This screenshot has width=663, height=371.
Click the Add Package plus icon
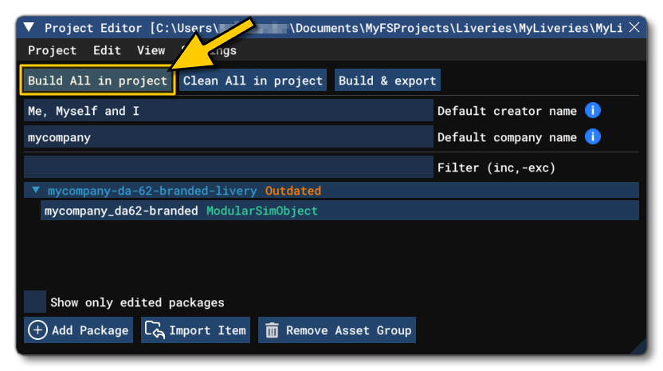pyautogui.click(x=37, y=330)
